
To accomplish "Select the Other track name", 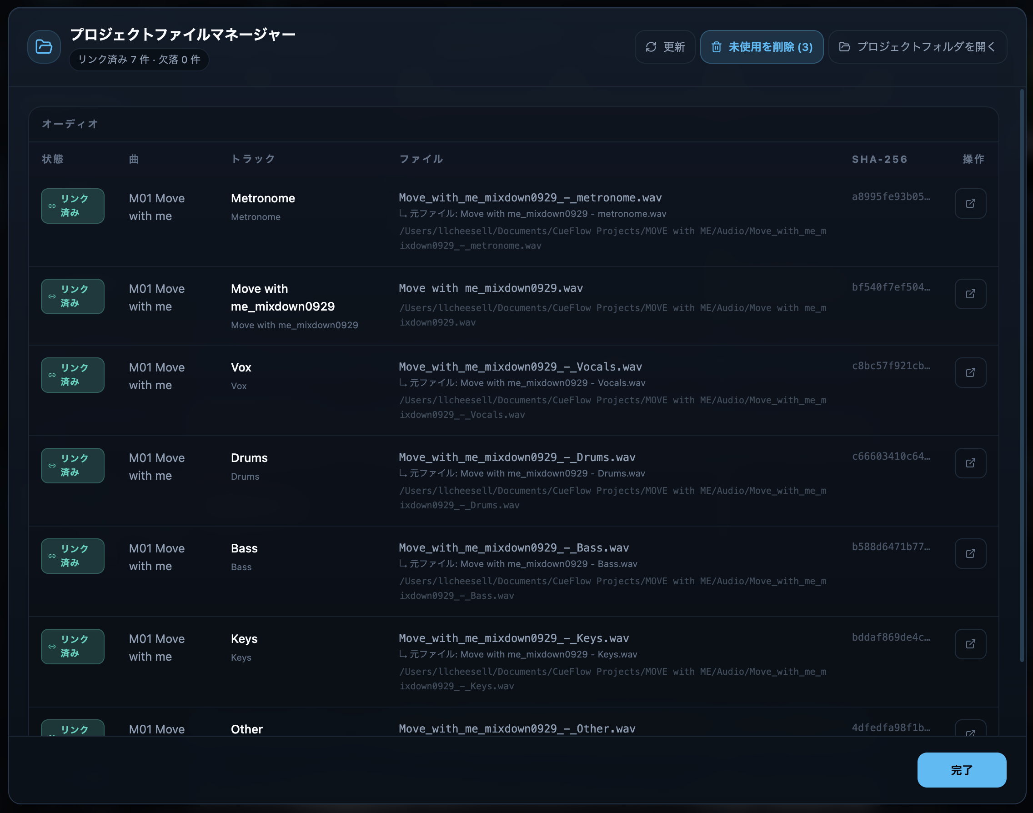I will click(x=246, y=729).
